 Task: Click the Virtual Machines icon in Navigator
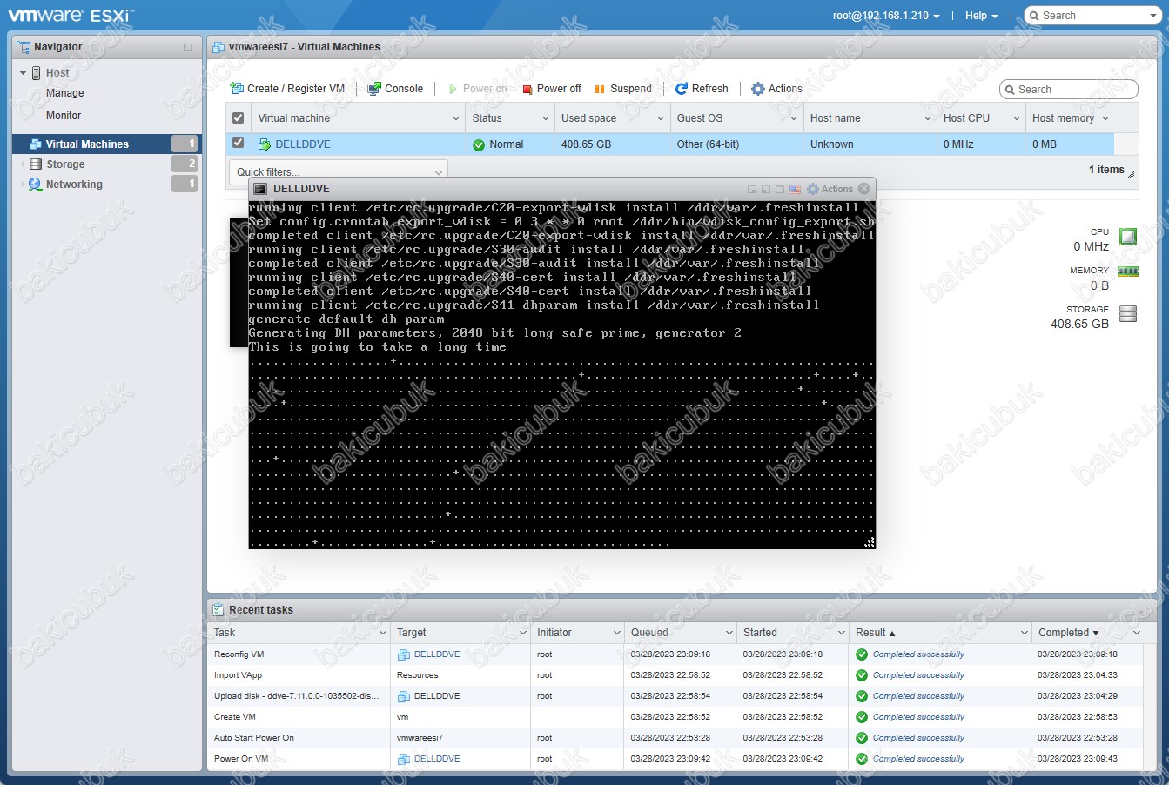click(x=36, y=144)
